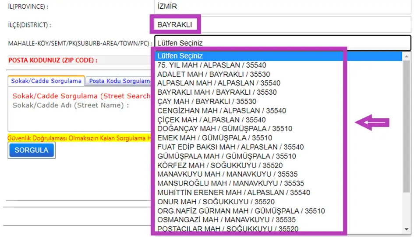
Task: Select KÖRFEZ MAH / SOĞUKKUYU / 35520
Action: click(x=220, y=165)
